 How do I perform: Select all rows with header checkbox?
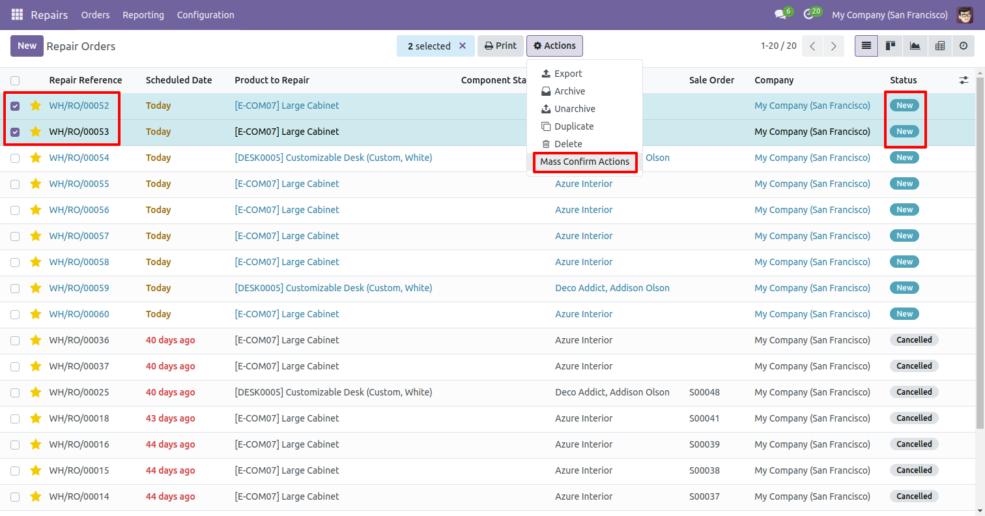[x=15, y=81]
